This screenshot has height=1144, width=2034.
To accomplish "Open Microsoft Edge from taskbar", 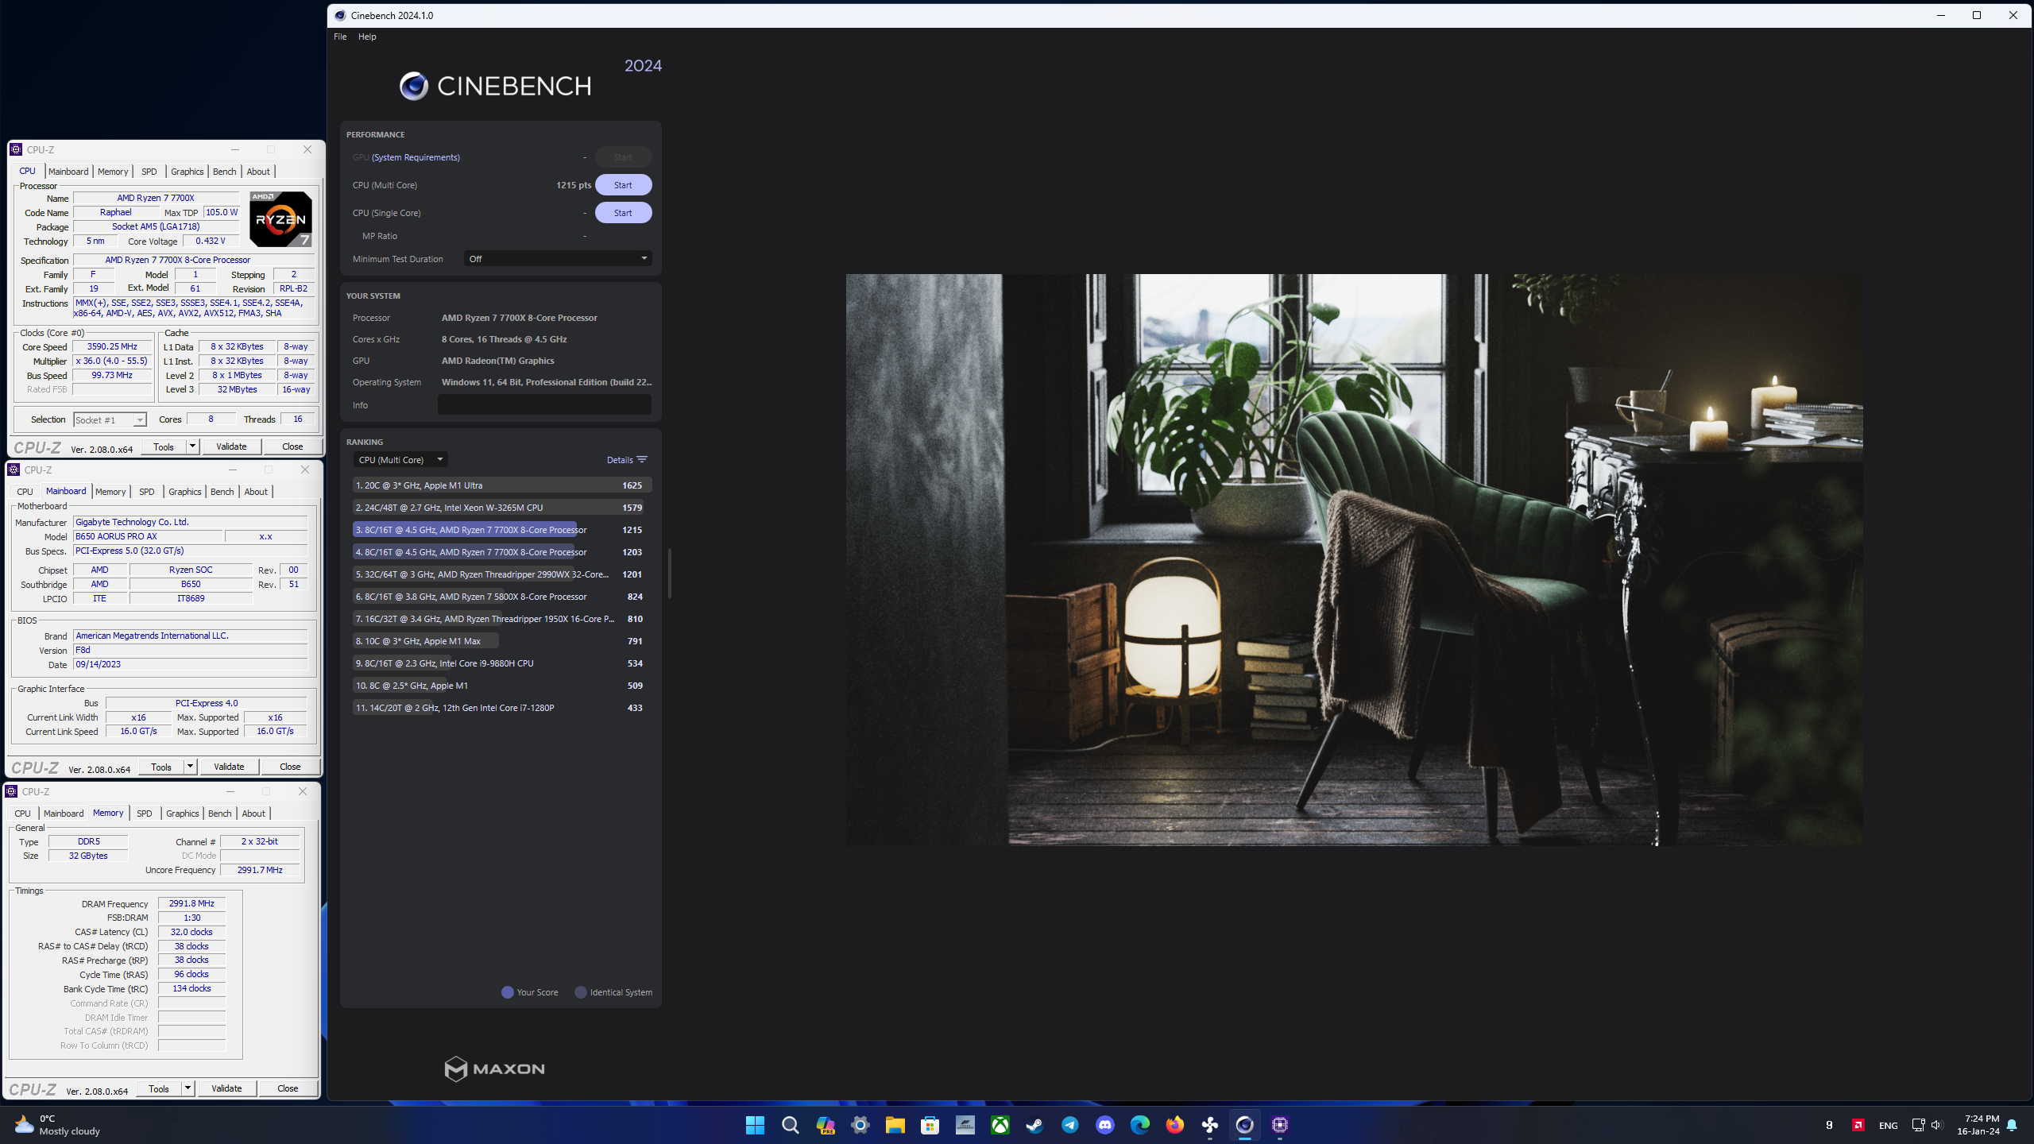I will [x=1139, y=1125].
